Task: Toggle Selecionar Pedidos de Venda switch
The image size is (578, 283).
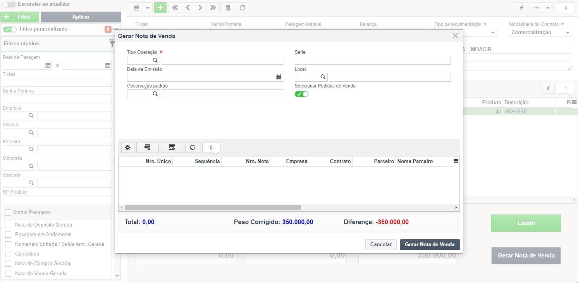Action: [301, 94]
